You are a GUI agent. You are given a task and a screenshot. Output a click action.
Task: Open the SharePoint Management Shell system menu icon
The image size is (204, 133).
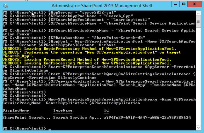click(x=6, y=6)
